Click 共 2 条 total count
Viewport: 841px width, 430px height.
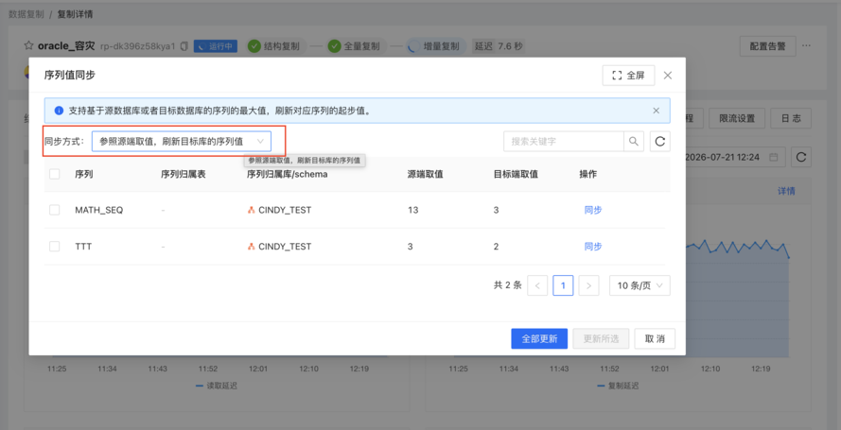point(507,285)
